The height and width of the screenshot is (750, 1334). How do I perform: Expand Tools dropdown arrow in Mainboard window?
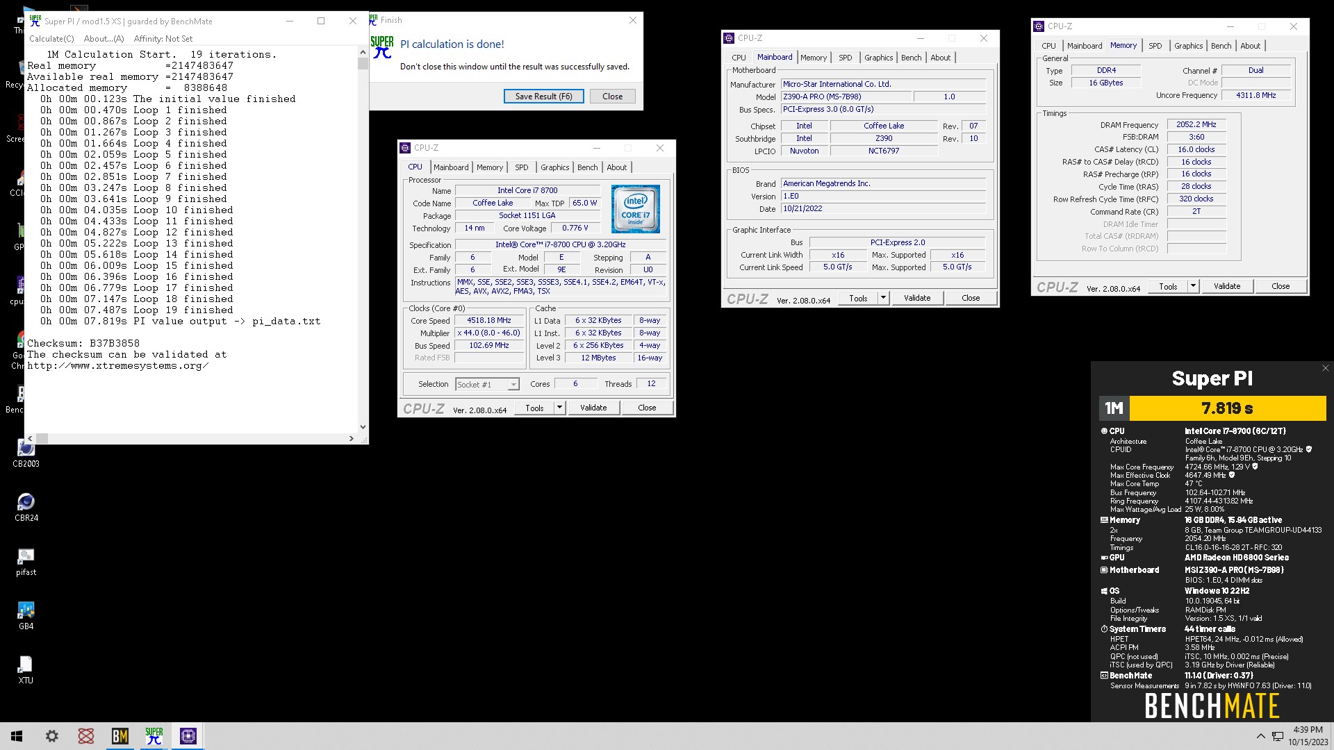[883, 298]
